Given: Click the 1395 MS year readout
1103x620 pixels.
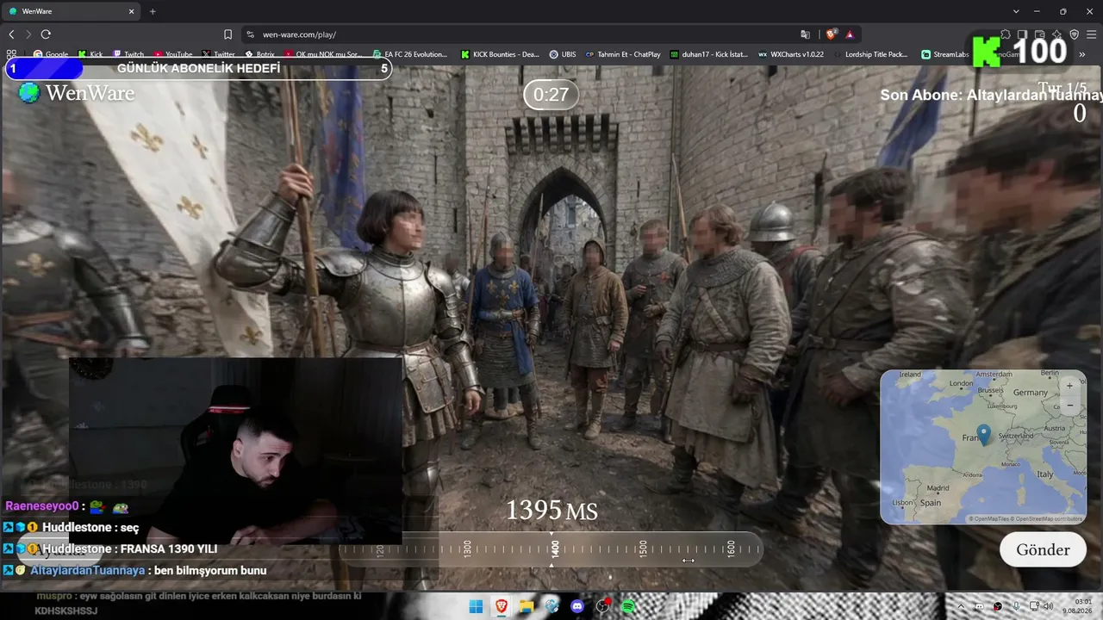Looking at the screenshot, I should click(551, 511).
